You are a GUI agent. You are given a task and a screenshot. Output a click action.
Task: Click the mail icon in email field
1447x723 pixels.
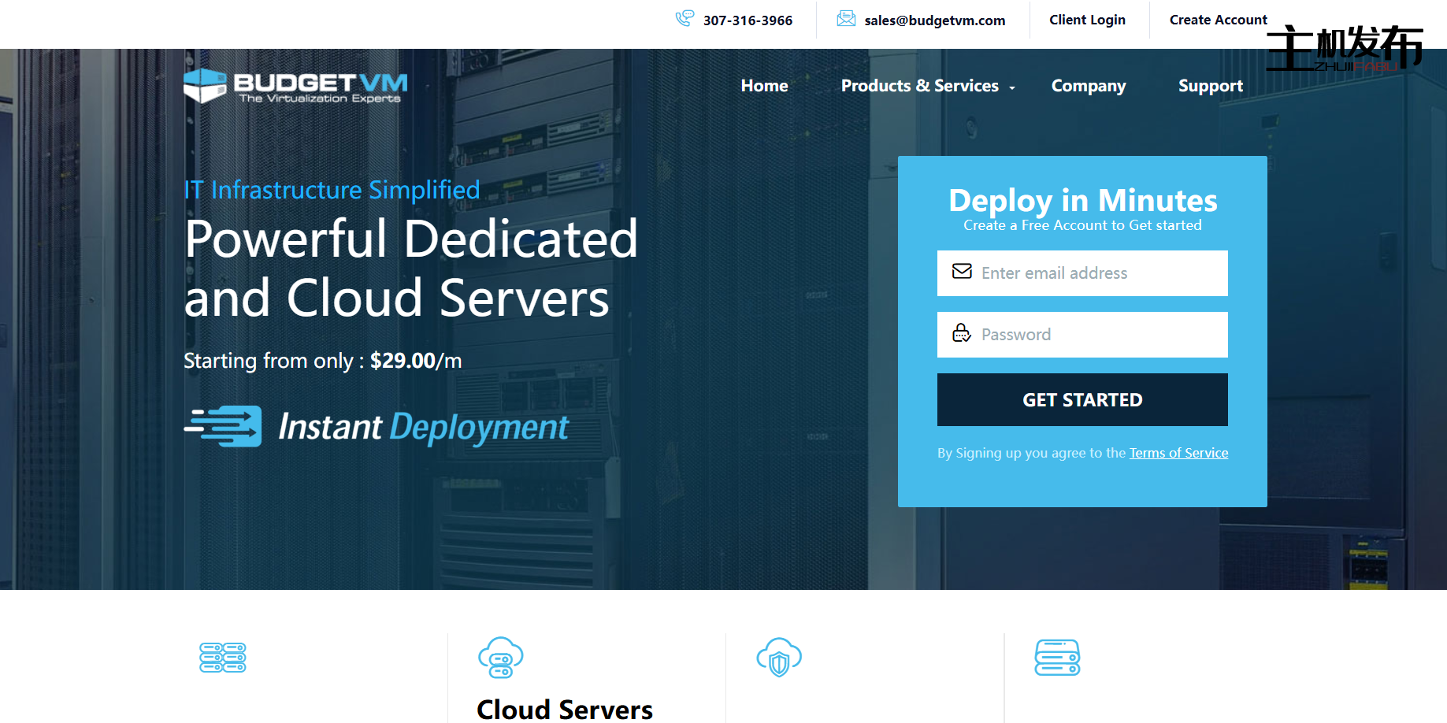point(962,272)
